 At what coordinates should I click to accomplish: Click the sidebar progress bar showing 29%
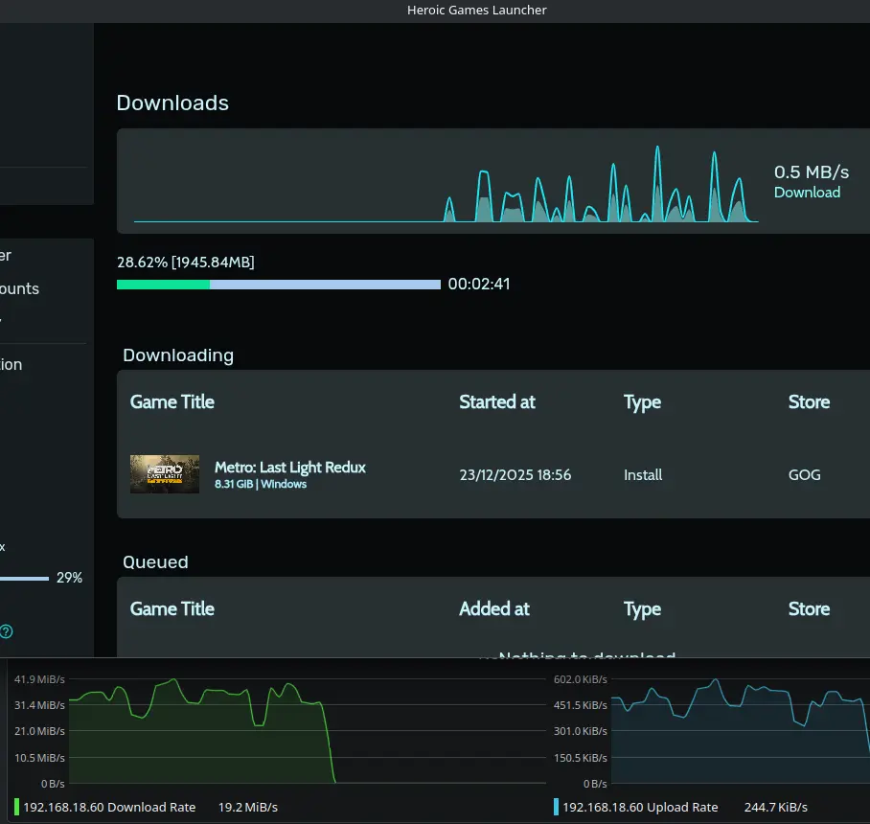[x=24, y=579]
